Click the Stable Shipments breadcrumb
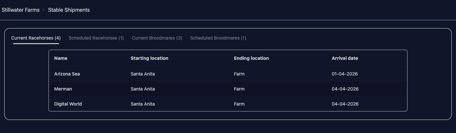This screenshot has height=133, width=456. pyautogui.click(x=69, y=10)
